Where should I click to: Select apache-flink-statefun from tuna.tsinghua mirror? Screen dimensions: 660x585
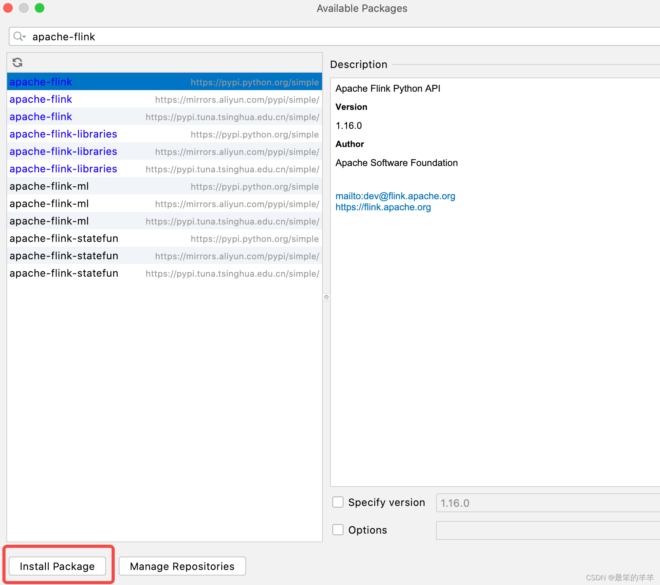point(165,273)
